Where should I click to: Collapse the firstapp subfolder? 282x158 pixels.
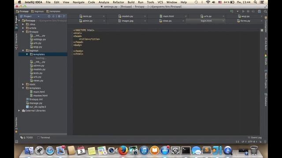tap(23, 32)
